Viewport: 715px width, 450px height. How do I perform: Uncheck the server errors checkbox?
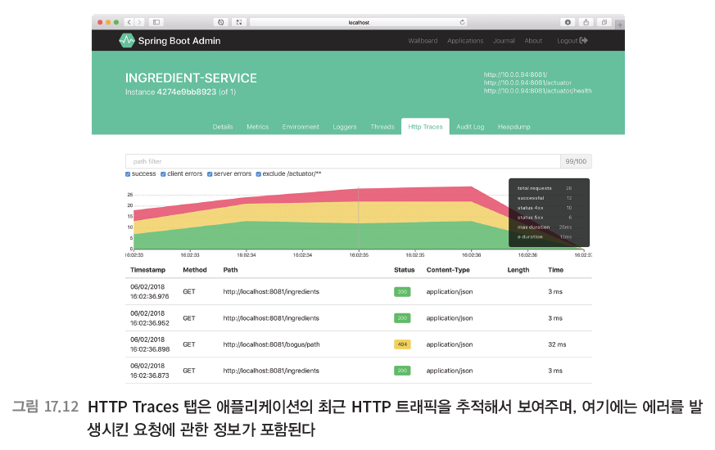(210, 174)
